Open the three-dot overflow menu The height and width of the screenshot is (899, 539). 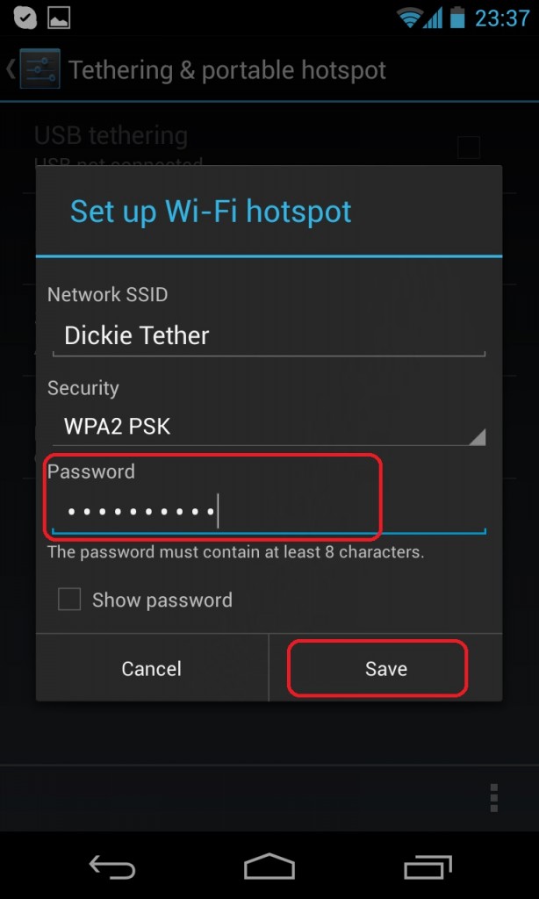tap(493, 797)
